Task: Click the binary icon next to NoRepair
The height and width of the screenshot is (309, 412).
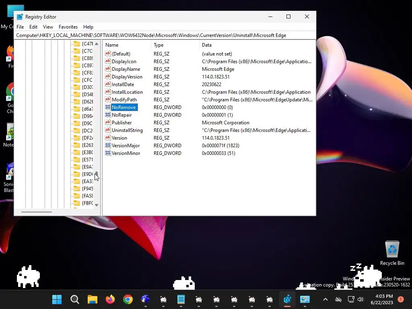Action: [108, 115]
